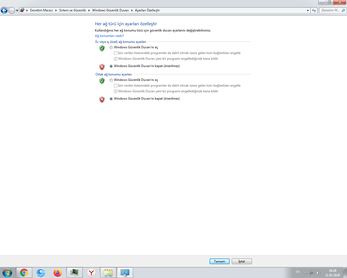Click the Control Panel taskbar button
Image resolution: width=347 pixels, height=278 pixels.
coord(125,273)
